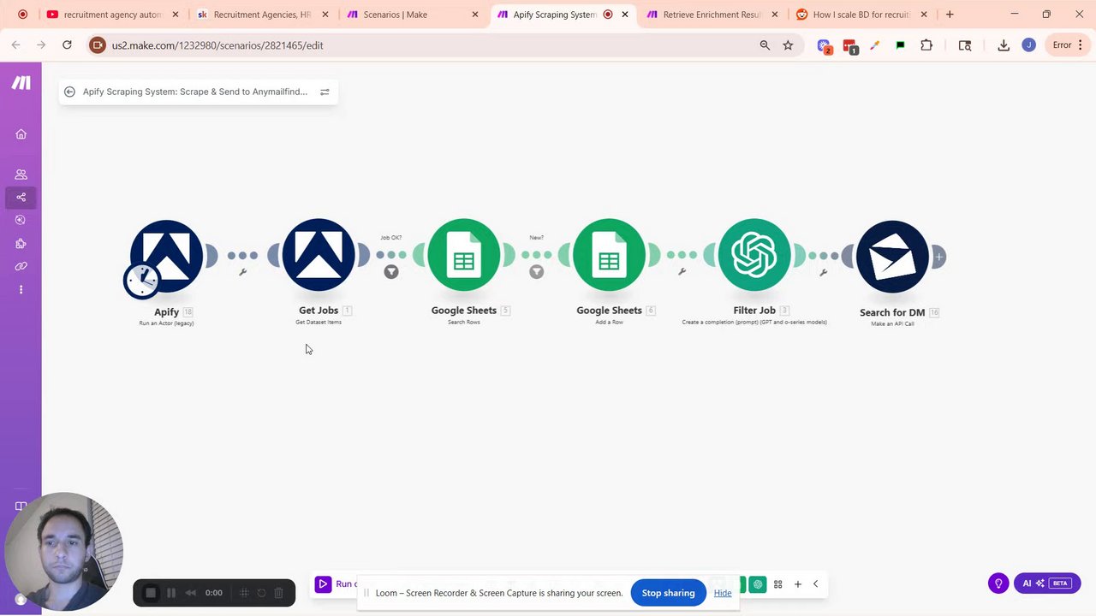Open browser Downloads
Viewport: 1096px width, 616px height.
1004,45
